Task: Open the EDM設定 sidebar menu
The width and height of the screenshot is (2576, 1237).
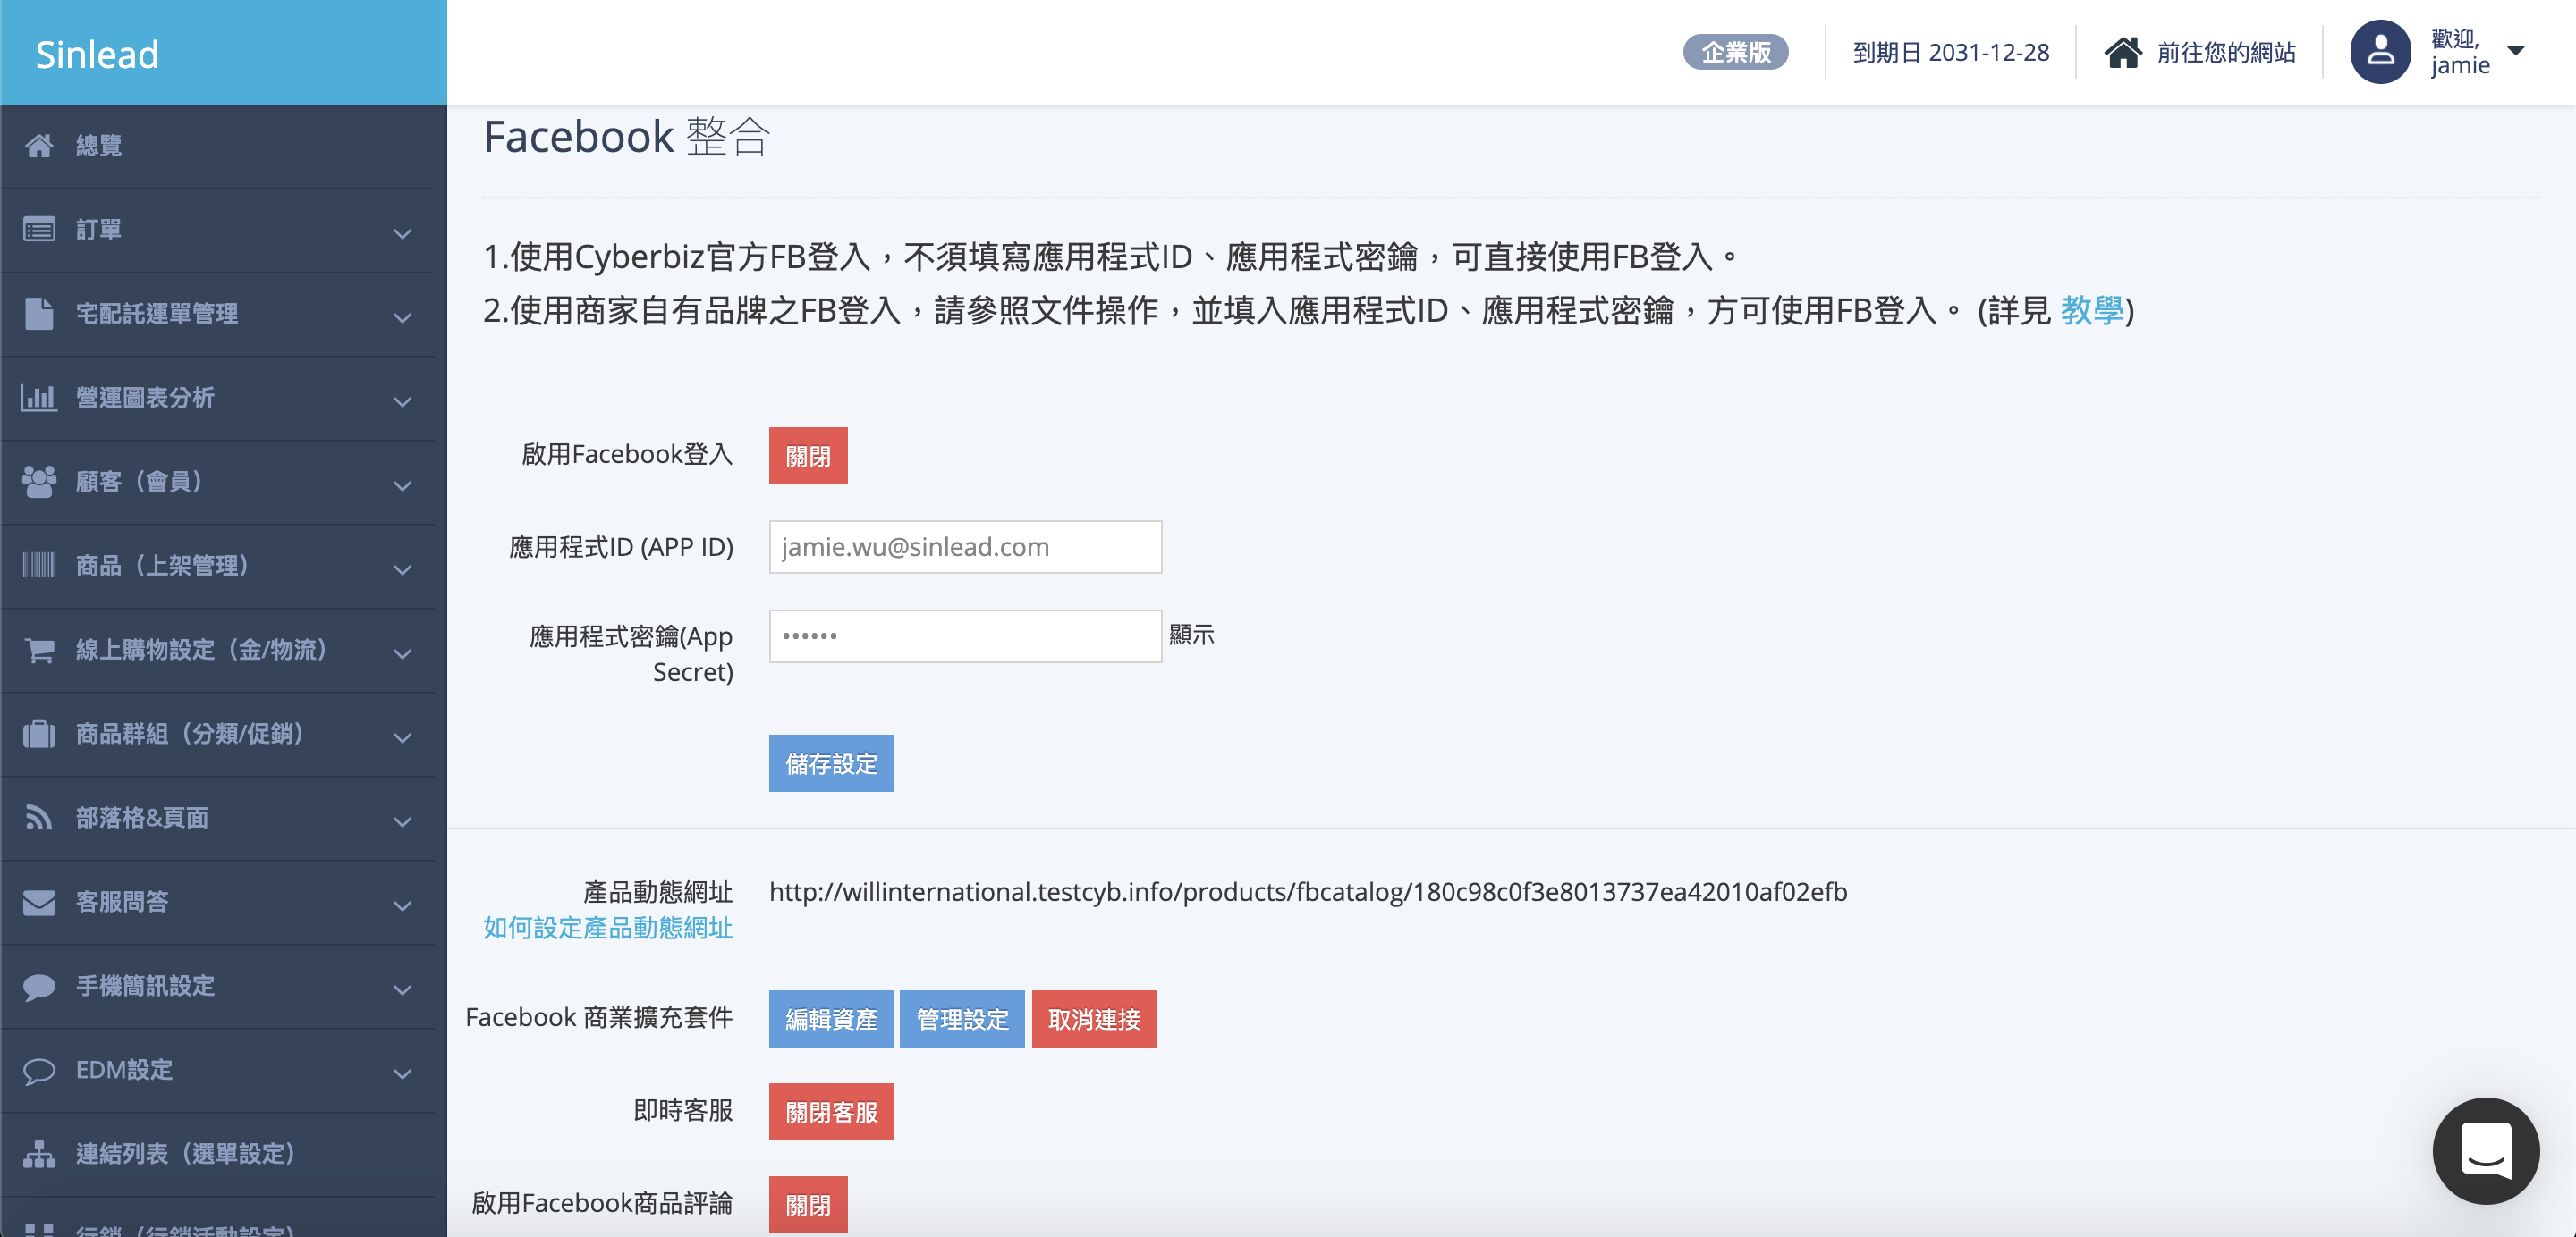Action: (218, 1070)
